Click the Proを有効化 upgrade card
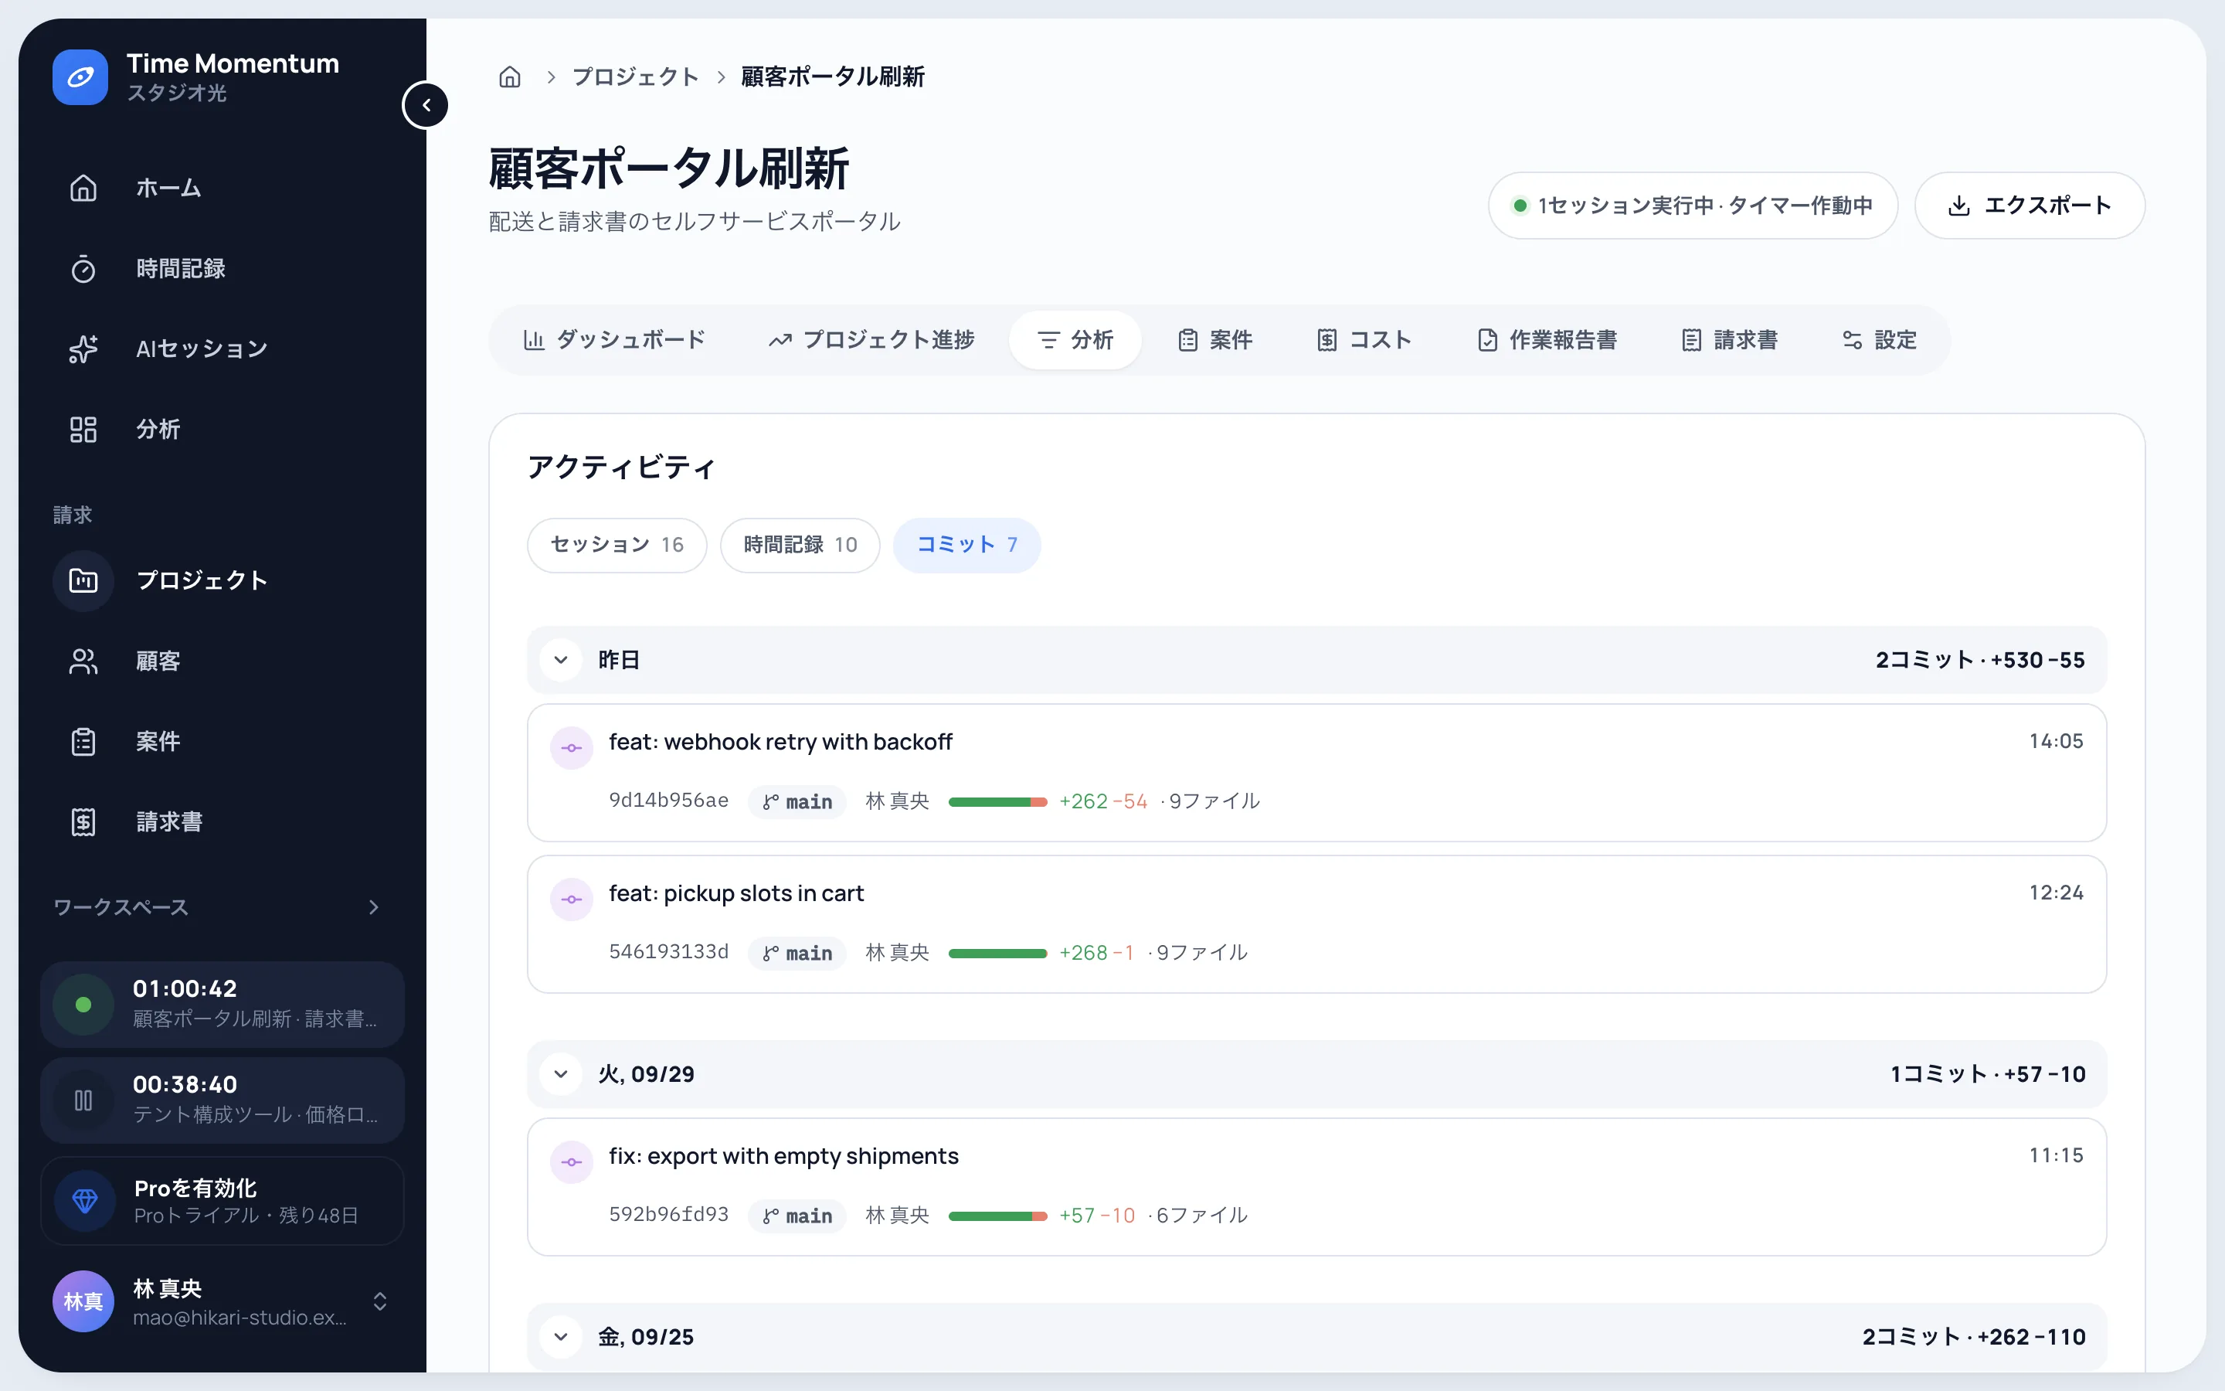Image resolution: width=2225 pixels, height=1391 pixels. (222, 1201)
